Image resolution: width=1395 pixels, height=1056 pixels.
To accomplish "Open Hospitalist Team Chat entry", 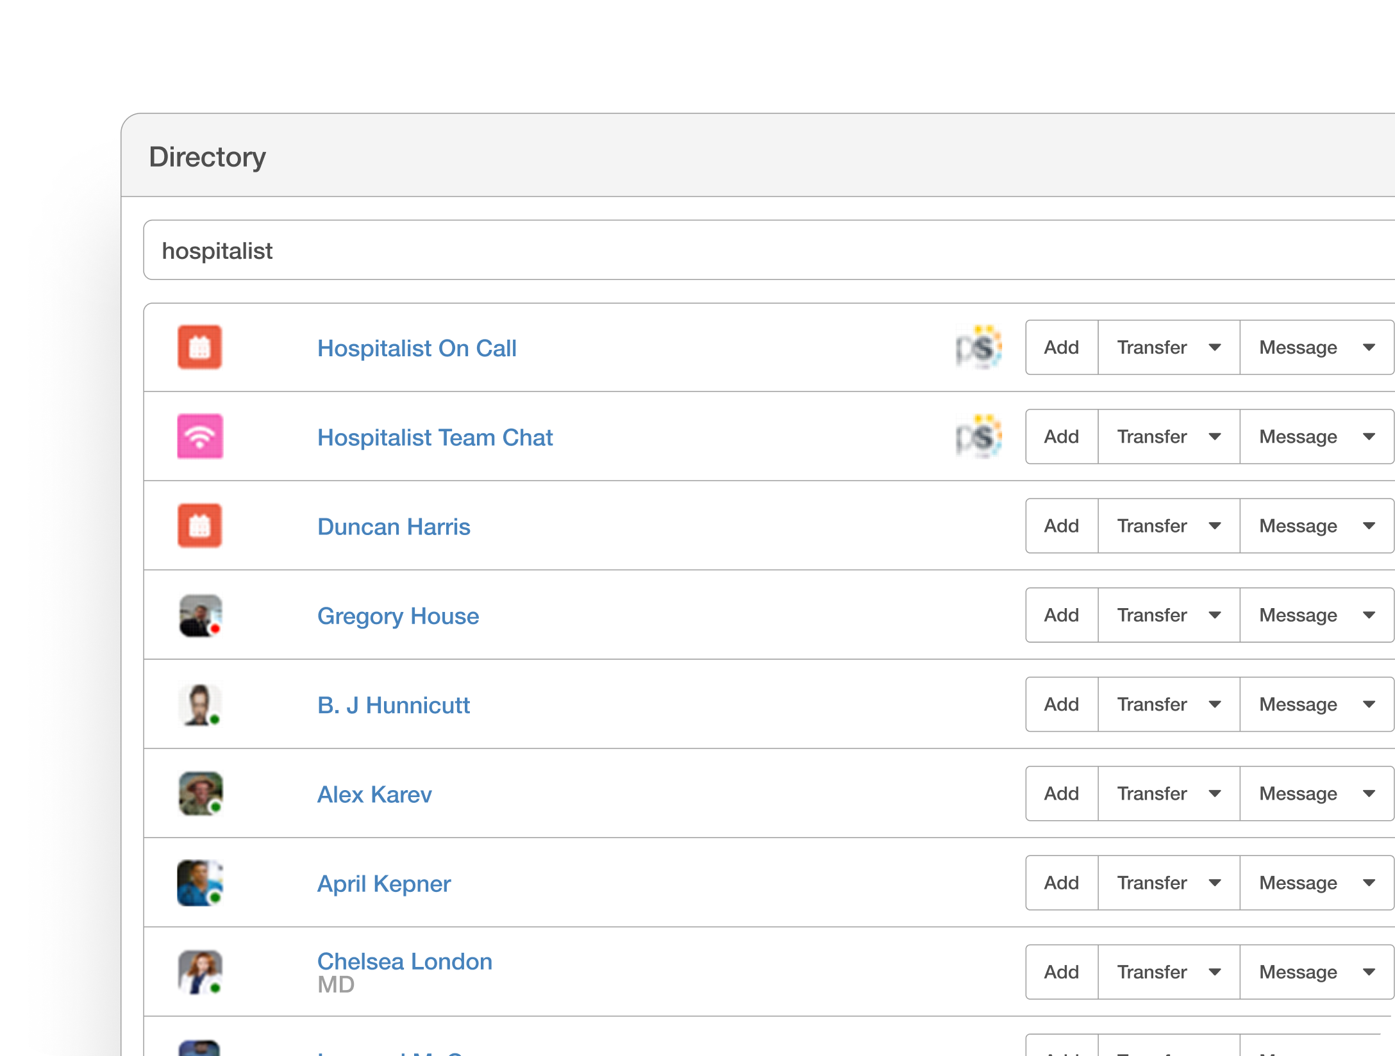I will (x=435, y=437).
